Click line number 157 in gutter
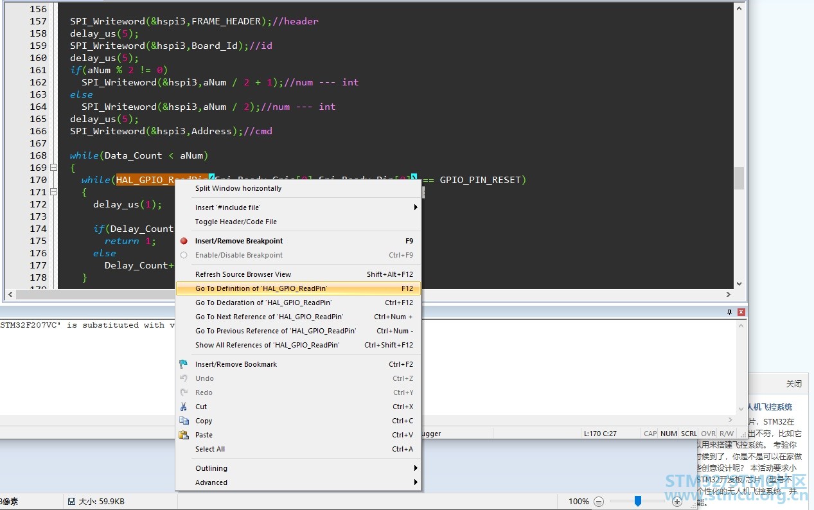 point(39,21)
